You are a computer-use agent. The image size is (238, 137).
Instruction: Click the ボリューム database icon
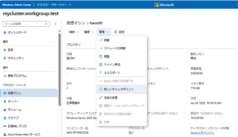(x=5, y=110)
